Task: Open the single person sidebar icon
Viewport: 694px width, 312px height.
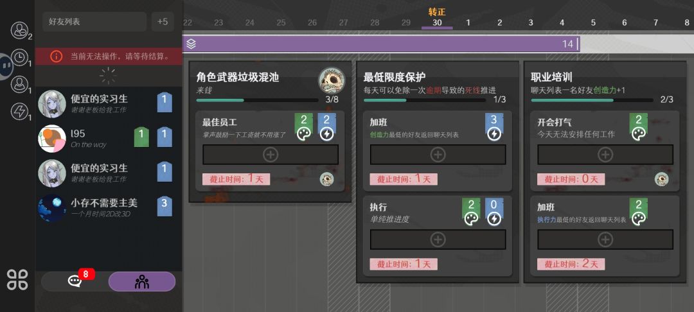Action: pos(19,84)
